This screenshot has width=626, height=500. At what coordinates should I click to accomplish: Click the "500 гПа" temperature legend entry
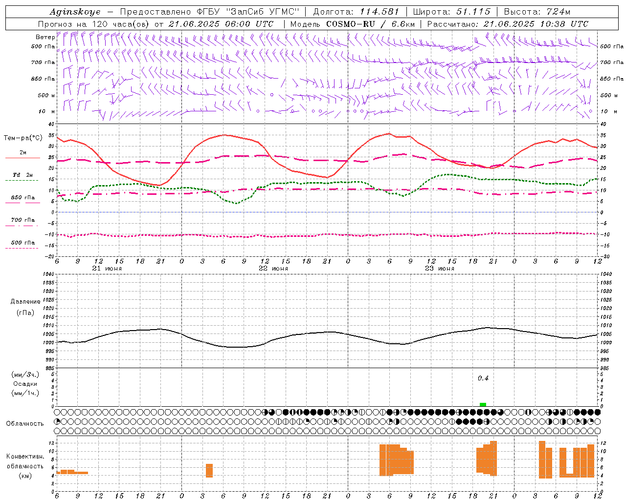(23, 243)
